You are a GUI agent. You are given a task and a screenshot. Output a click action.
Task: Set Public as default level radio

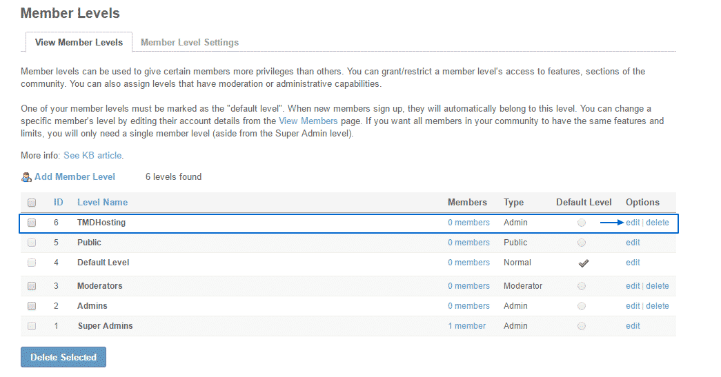point(582,243)
